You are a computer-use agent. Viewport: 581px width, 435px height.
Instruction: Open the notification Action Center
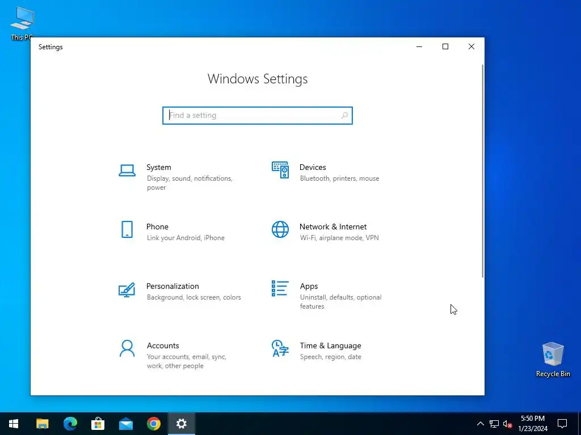point(562,424)
